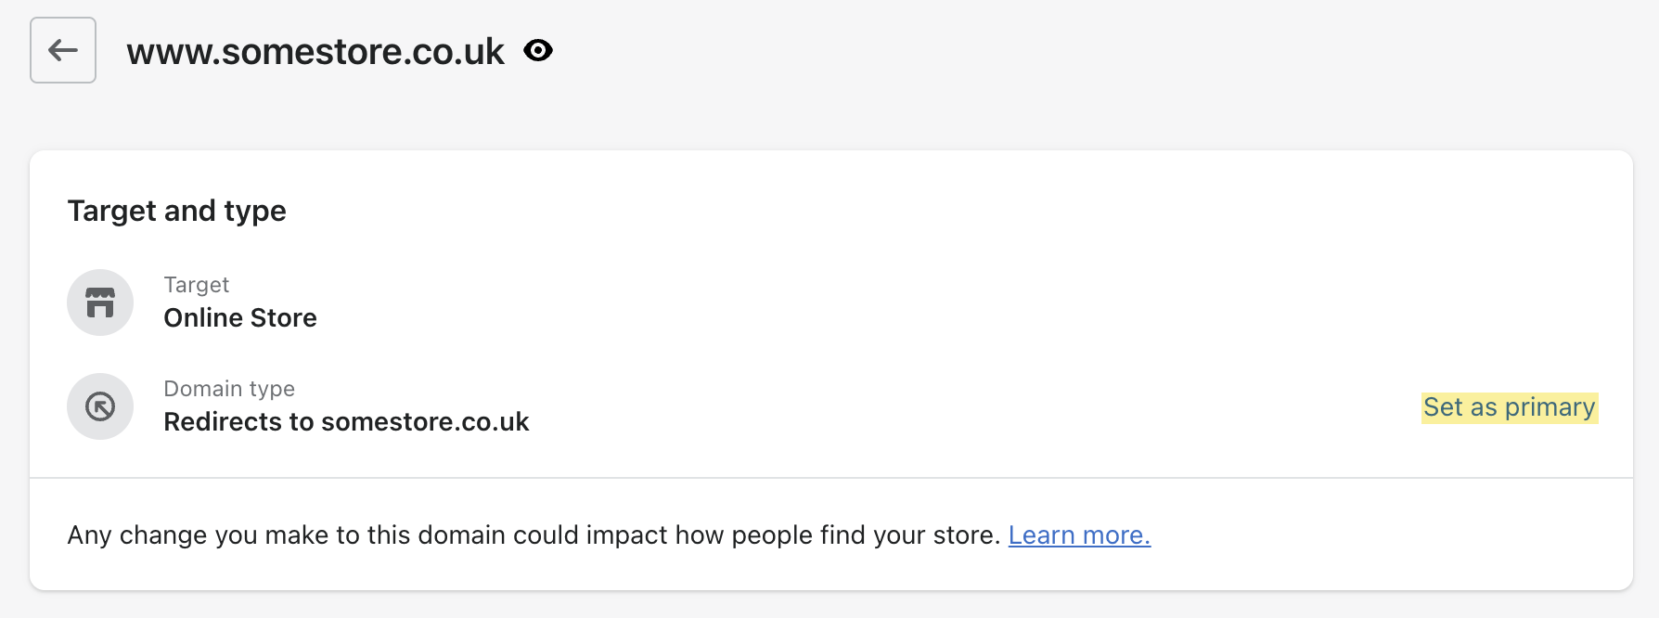Select the www.somestore.co.uk page heading

coord(315,51)
